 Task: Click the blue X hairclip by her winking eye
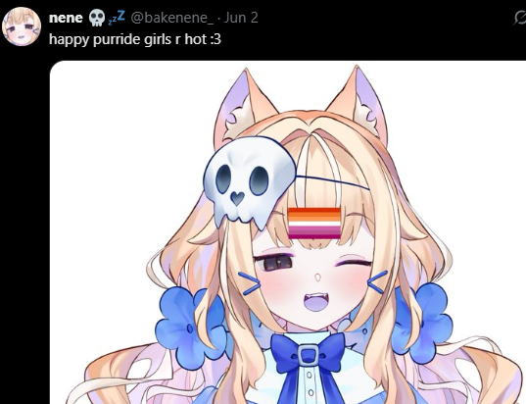[x=378, y=282]
